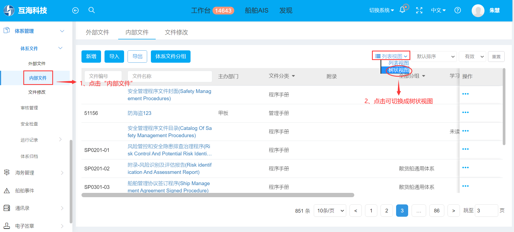Select 列表视图 option in view menu

[x=398, y=63]
